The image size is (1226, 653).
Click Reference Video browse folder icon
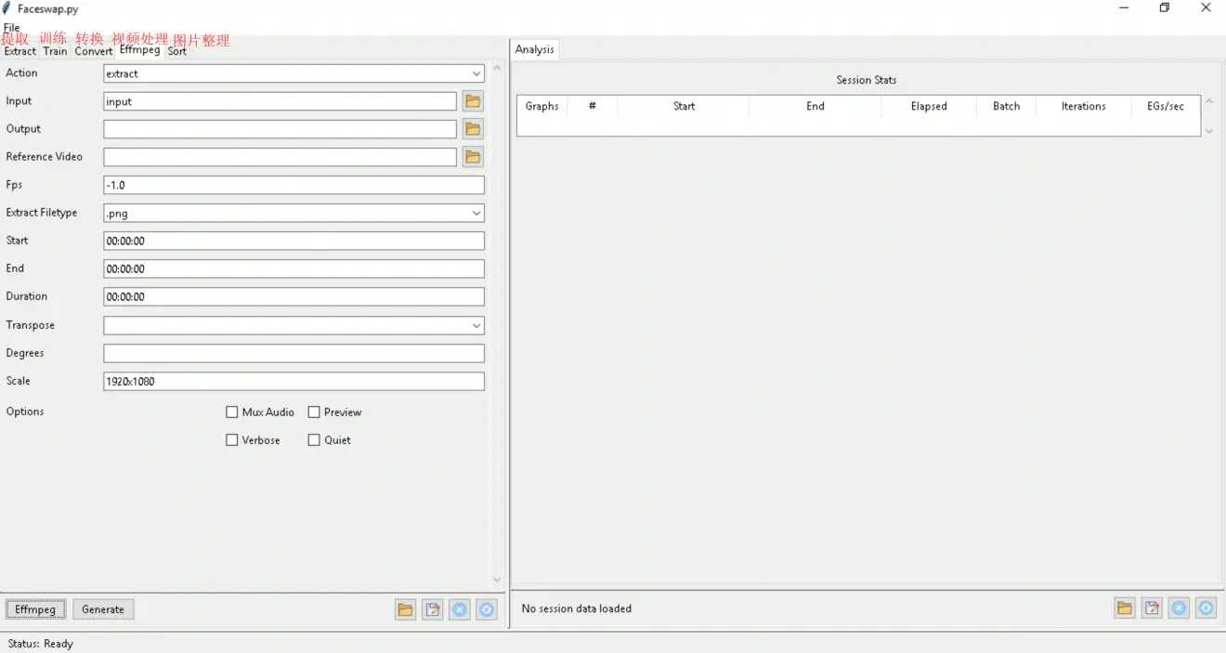473,157
